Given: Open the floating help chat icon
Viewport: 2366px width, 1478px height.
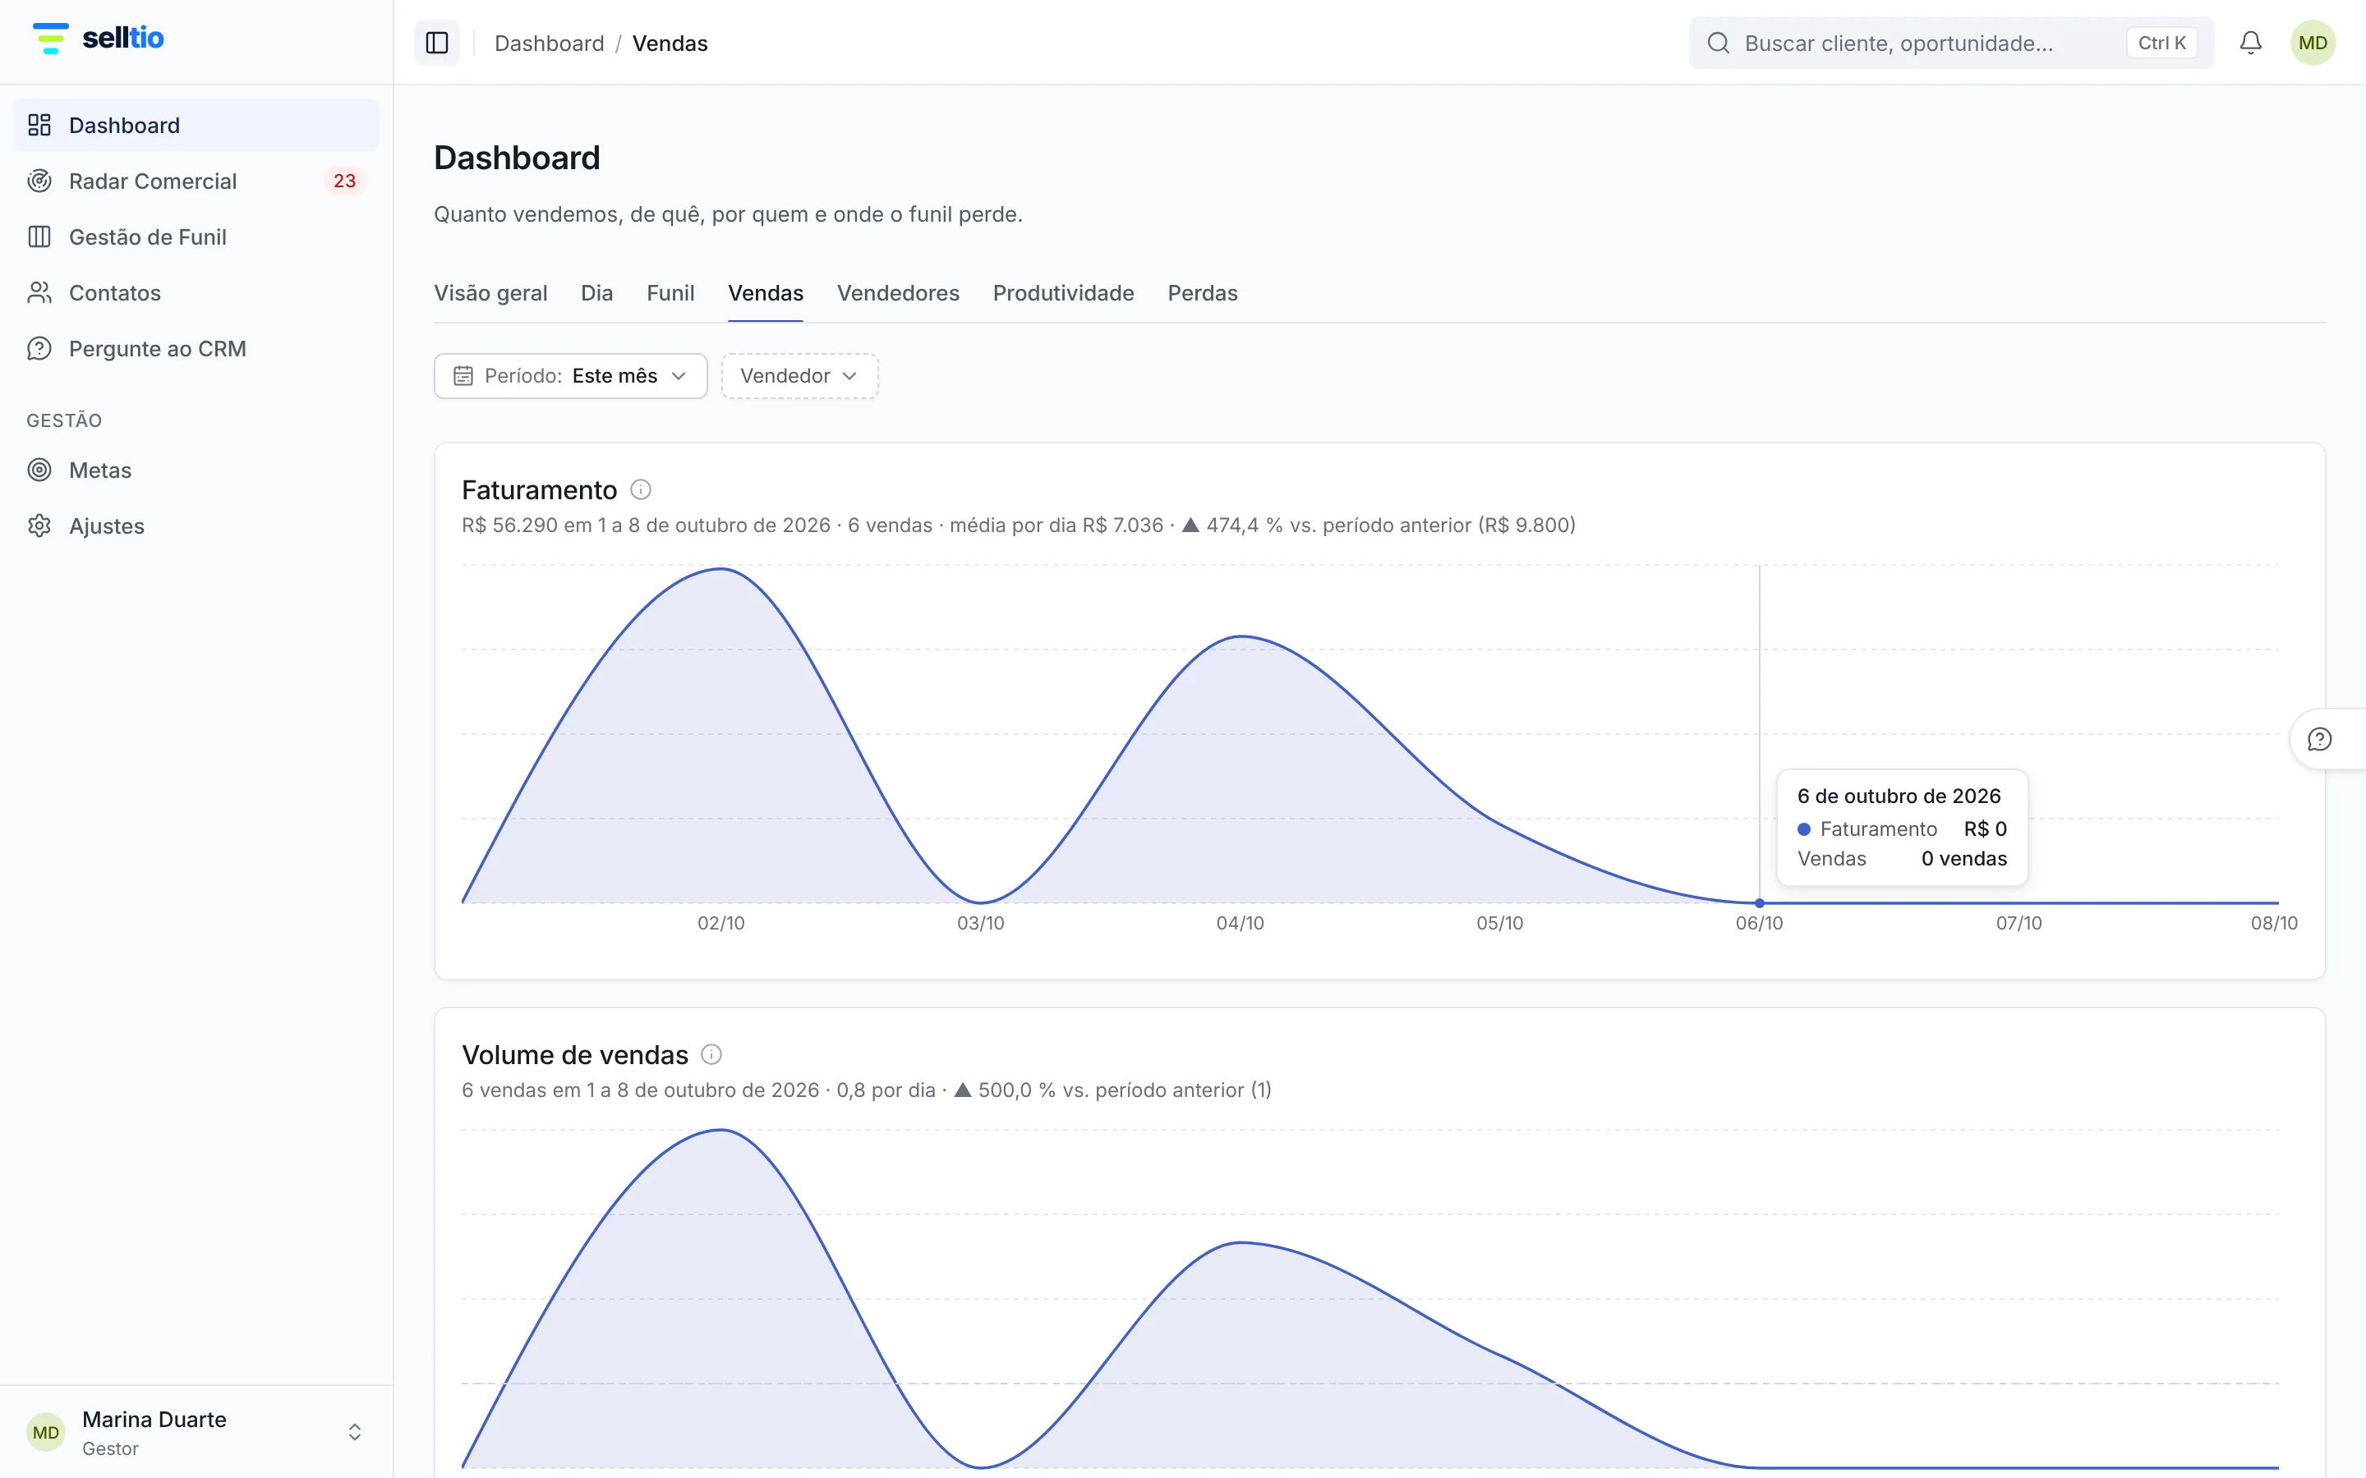Looking at the screenshot, I should click(2319, 739).
